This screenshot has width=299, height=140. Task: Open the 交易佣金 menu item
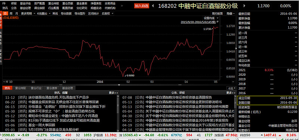click(x=110, y=3)
